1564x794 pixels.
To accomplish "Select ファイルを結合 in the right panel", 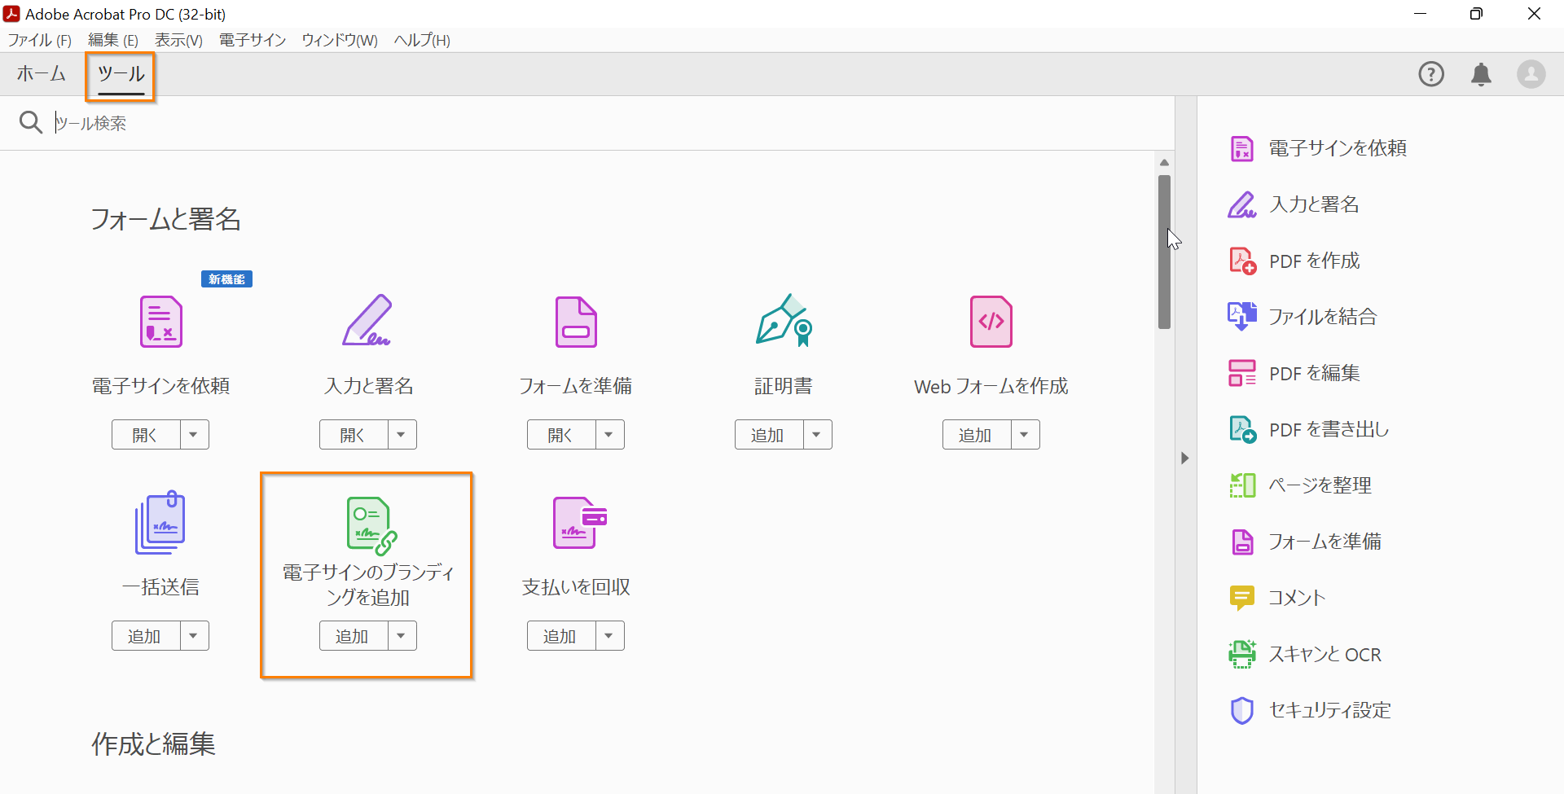I will coord(1323,316).
